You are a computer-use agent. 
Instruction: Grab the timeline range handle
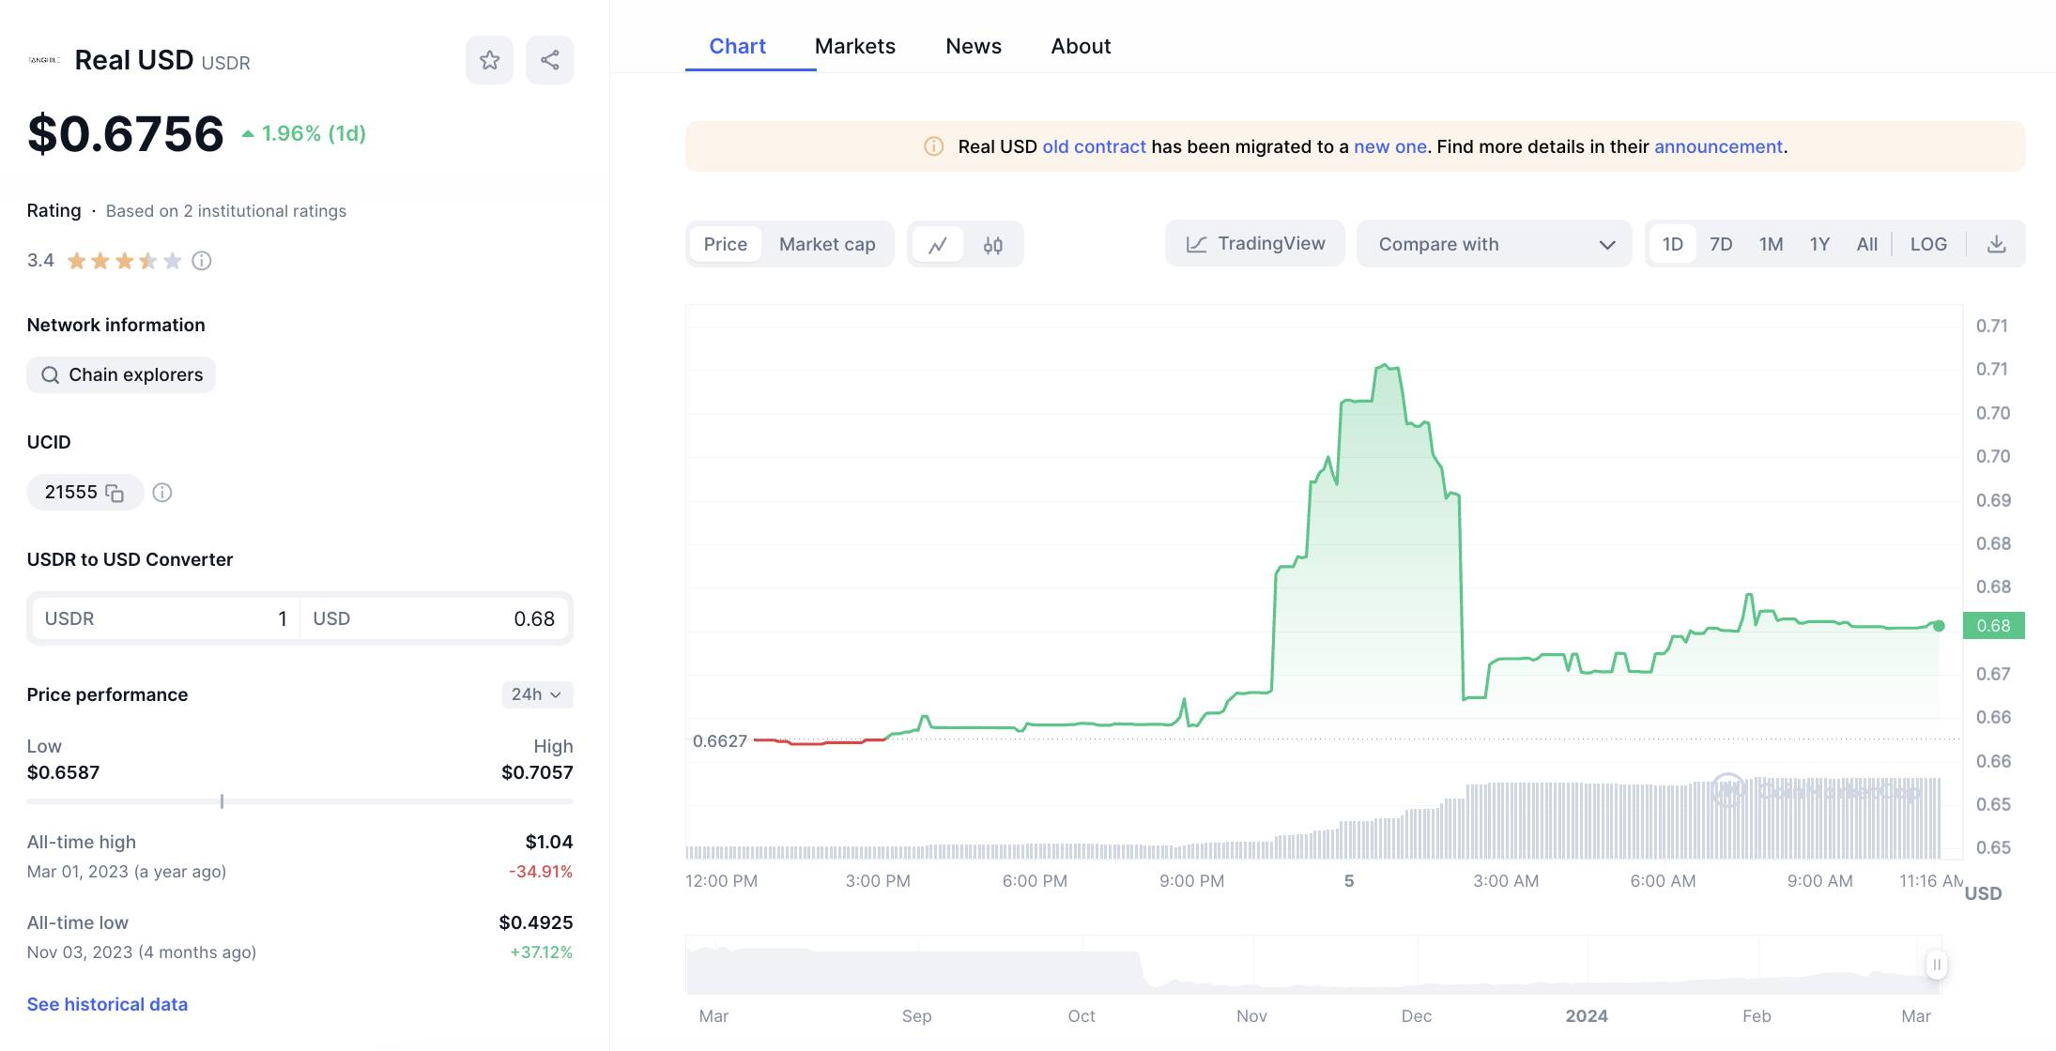(1936, 965)
